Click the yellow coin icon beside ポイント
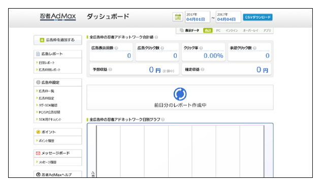325x186 pixels. pyautogui.click(x=38, y=132)
